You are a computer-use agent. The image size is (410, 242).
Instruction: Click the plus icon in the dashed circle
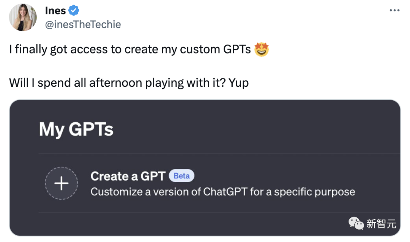(61, 184)
